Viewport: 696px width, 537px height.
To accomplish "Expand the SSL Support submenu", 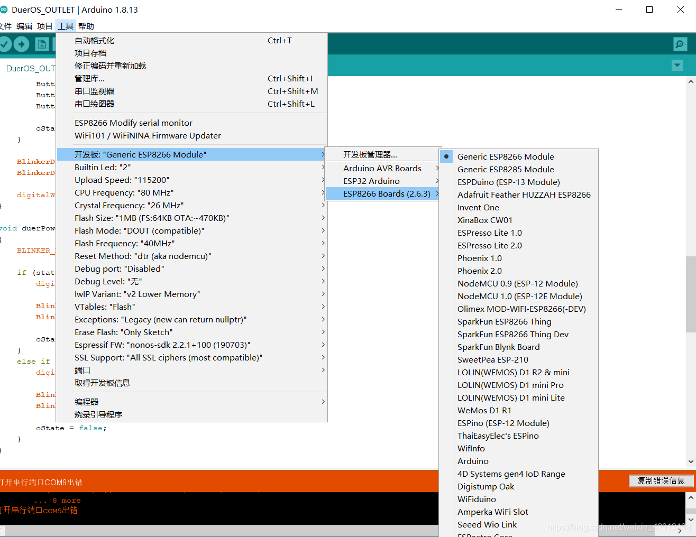I will (x=191, y=357).
